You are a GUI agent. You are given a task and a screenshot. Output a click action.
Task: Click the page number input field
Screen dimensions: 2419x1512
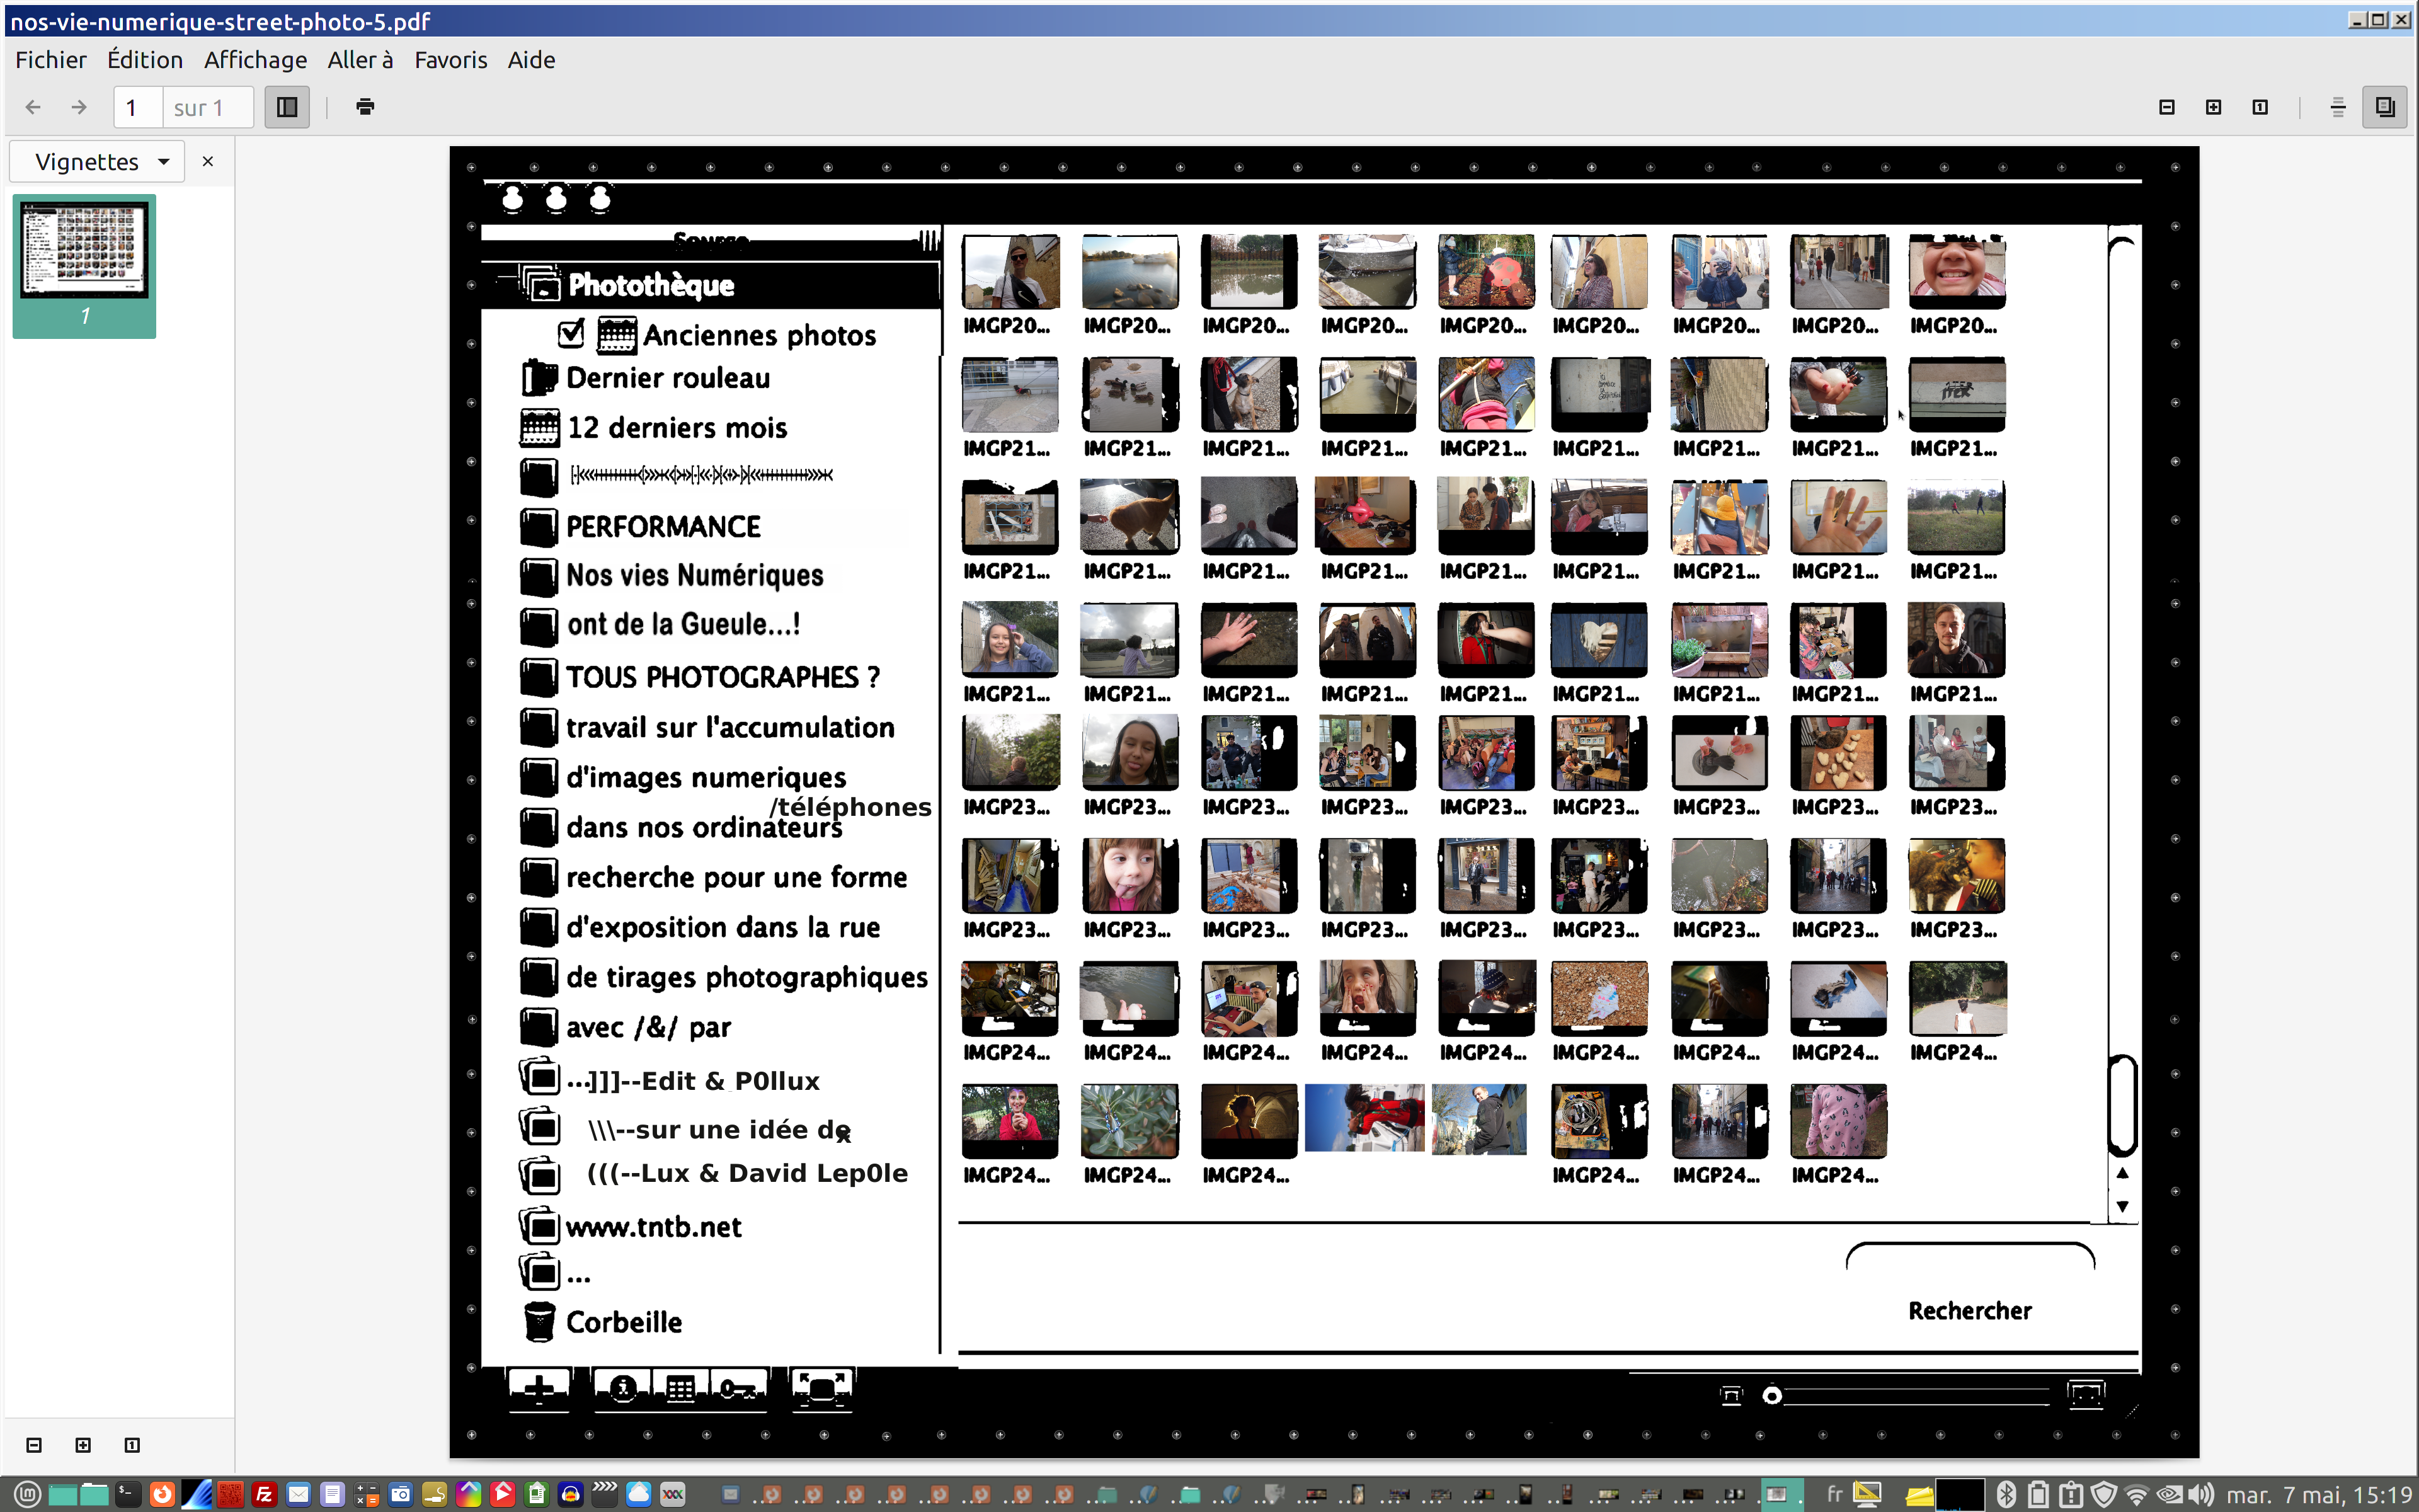[138, 107]
